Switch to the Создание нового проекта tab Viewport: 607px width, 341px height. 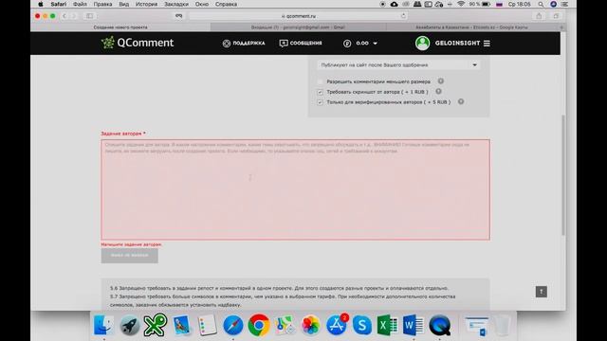[x=120, y=27]
